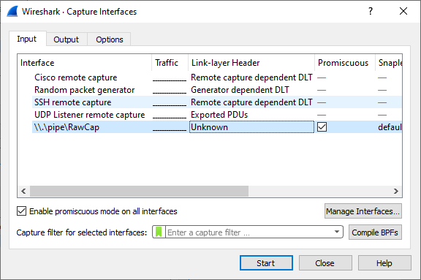Viewport: 421px width, 280px height.
Task: Disable promiscuous mode on all interfaces
Action: point(22,211)
